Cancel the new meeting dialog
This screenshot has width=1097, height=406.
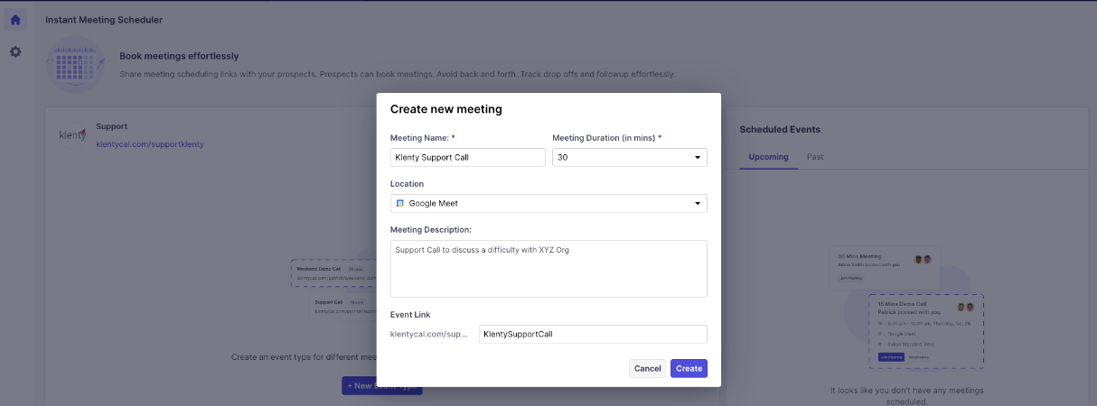click(647, 368)
